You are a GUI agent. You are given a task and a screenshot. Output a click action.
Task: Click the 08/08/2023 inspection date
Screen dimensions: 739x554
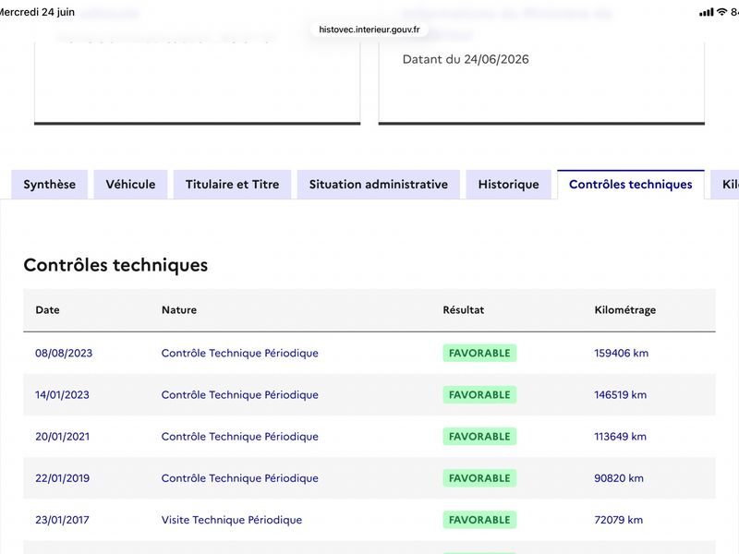(x=64, y=353)
